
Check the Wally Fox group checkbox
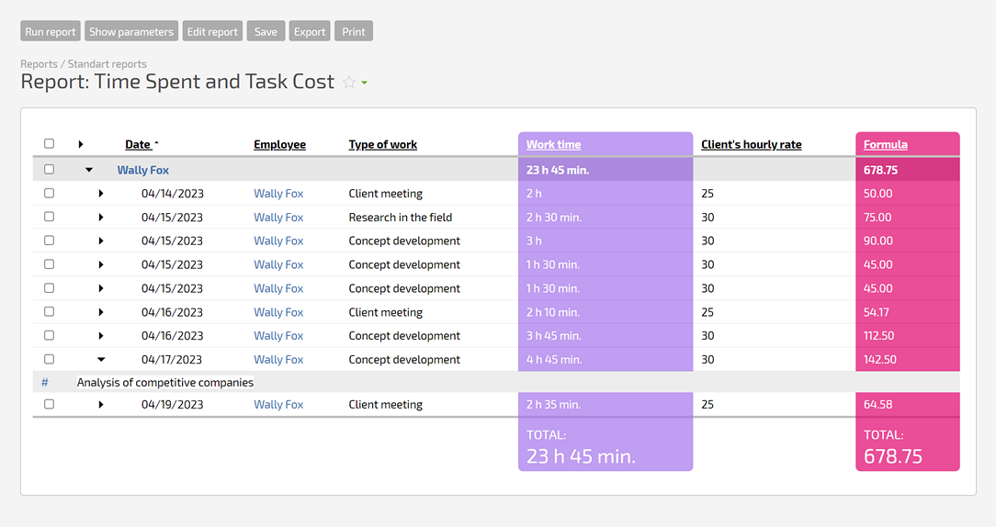coord(50,170)
